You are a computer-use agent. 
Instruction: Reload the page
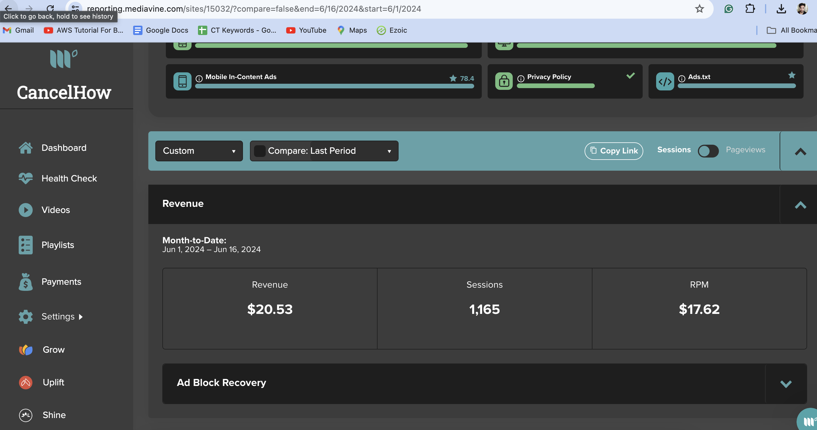pos(50,8)
